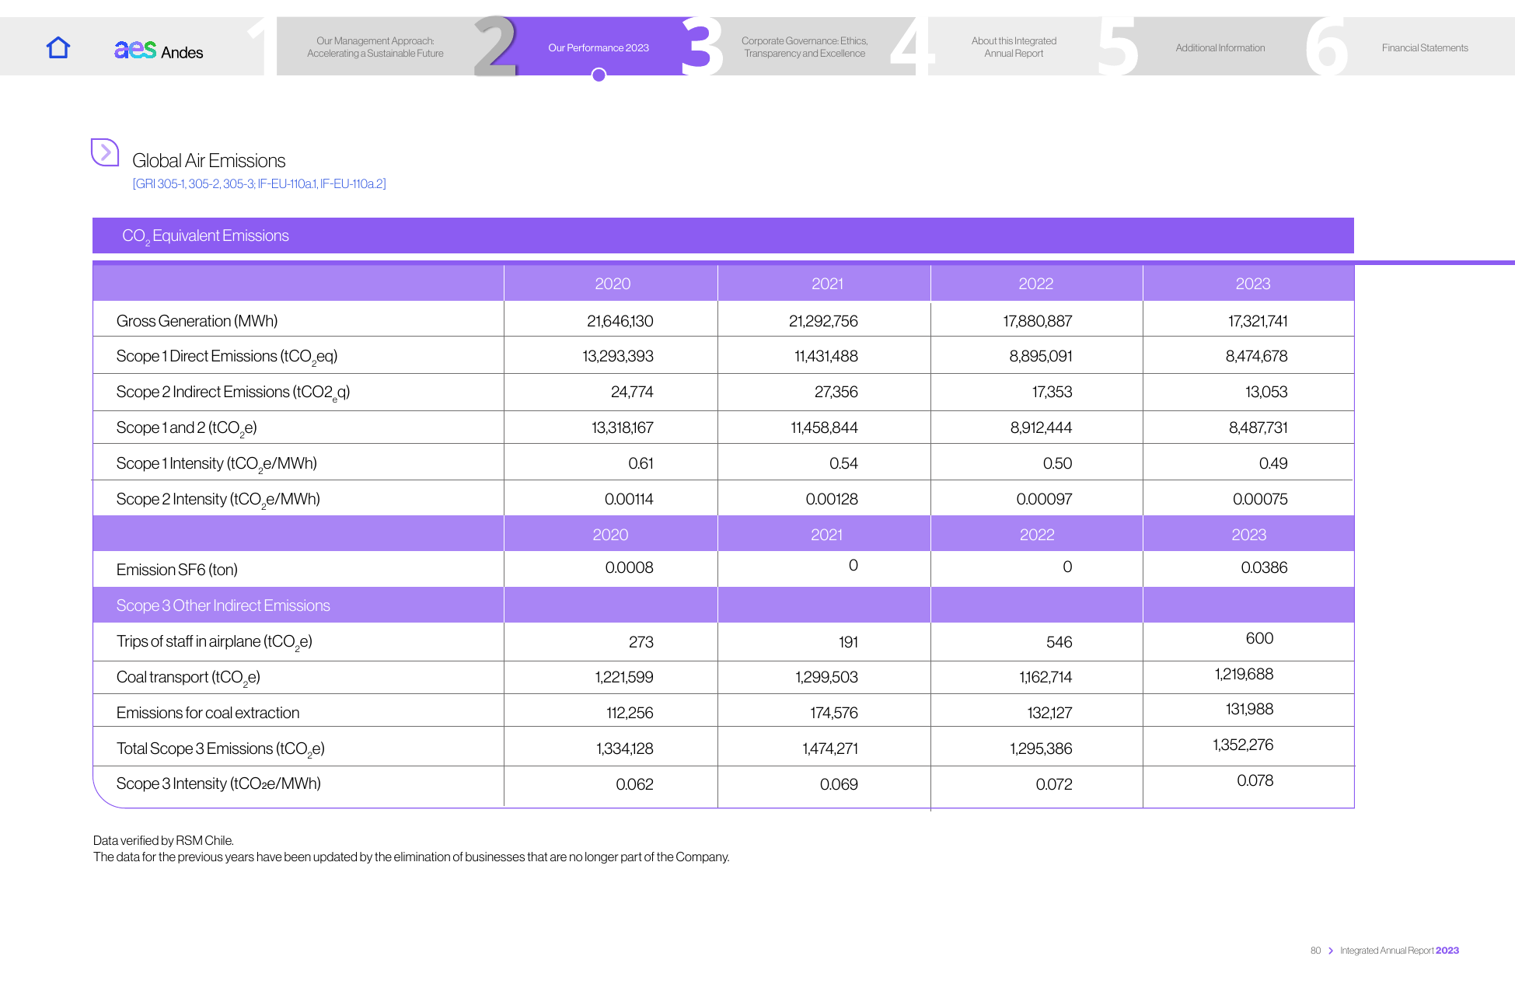Select Scope 1 Intensity row label
1515x991 pixels.
(217, 464)
